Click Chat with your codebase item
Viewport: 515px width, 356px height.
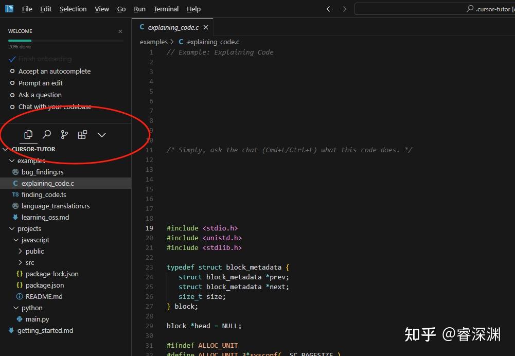[x=55, y=106]
